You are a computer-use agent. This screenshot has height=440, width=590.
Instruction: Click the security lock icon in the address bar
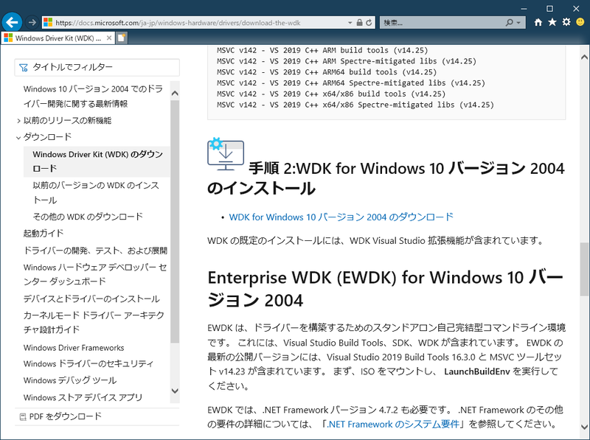point(358,22)
